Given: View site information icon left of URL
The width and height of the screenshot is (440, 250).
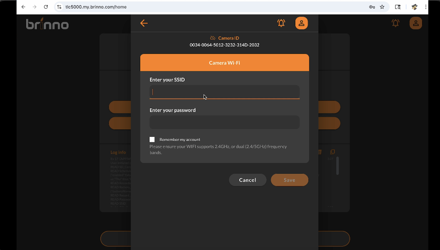Looking at the screenshot, I should point(59,7).
